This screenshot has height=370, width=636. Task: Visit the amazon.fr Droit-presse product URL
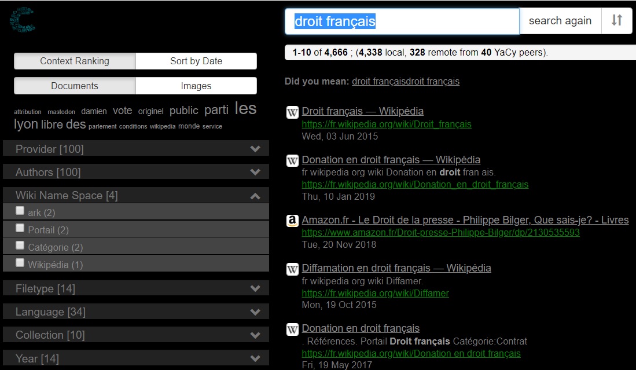click(x=440, y=232)
